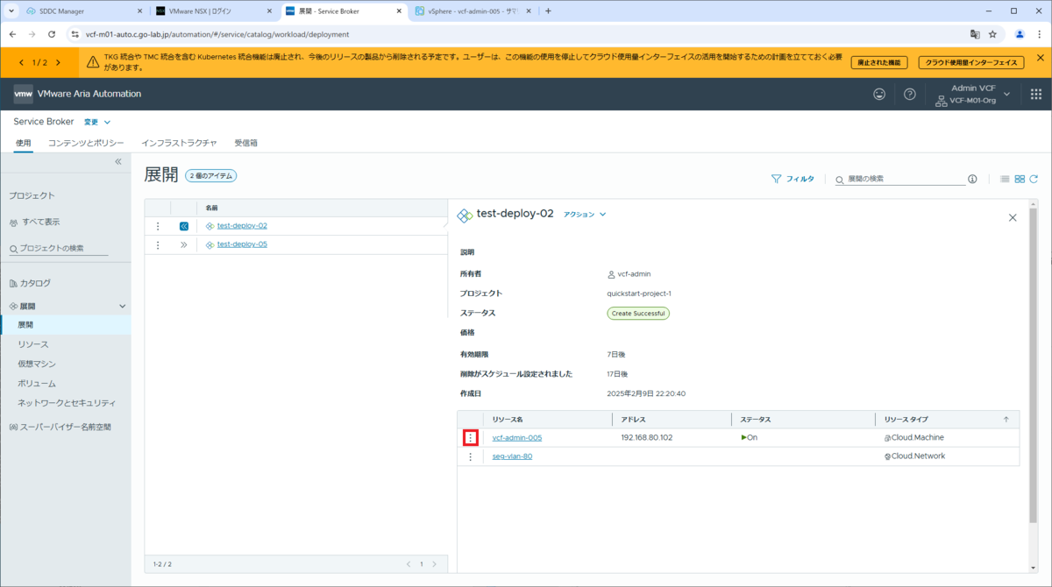Go to next page in deployments list
1052x587 pixels.
point(434,564)
